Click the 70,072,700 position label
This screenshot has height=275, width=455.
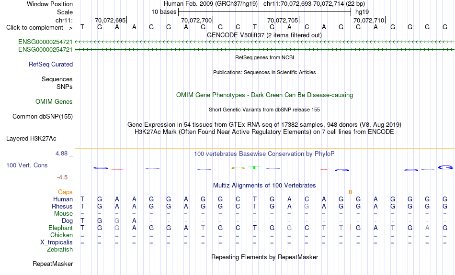tap(196, 20)
